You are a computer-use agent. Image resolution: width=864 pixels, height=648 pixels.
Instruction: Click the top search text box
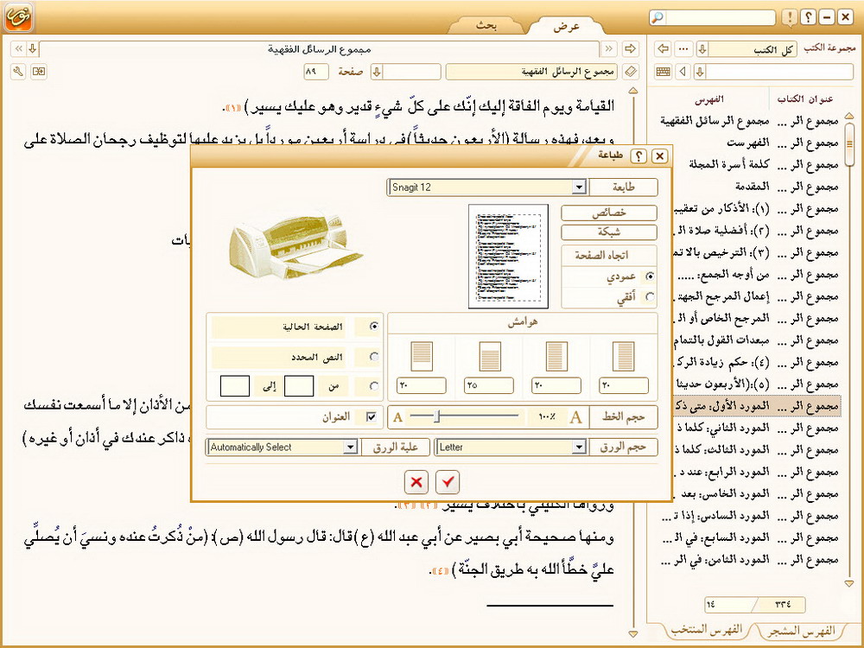[x=720, y=17]
